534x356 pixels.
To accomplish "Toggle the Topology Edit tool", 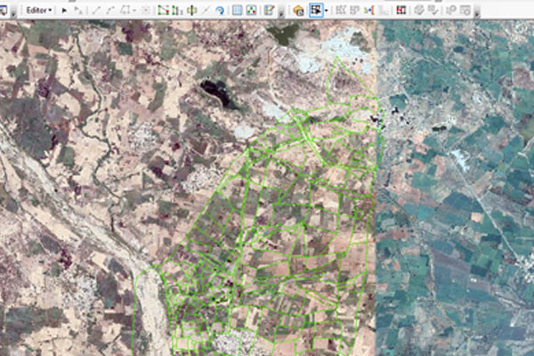I will (316, 10).
